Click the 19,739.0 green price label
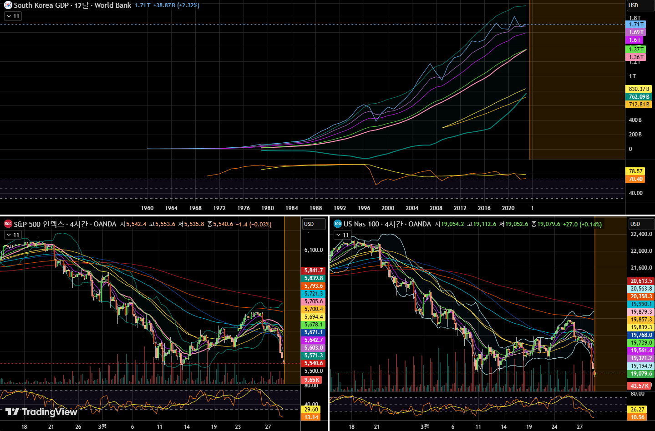This screenshot has height=431, width=655. (x=641, y=343)
